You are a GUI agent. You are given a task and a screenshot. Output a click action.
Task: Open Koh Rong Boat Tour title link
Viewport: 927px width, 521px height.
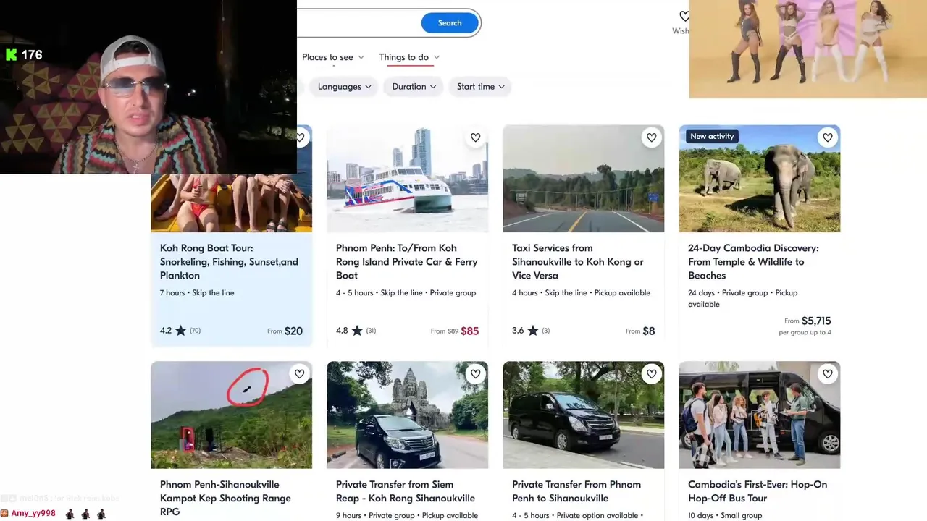pos(229,262)
